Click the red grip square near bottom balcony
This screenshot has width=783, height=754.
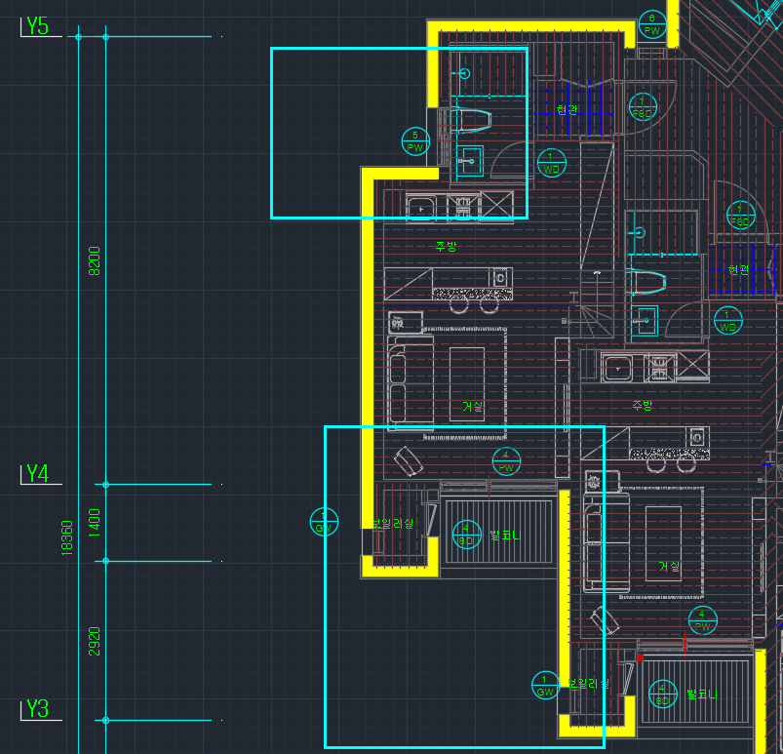(640, 658)
